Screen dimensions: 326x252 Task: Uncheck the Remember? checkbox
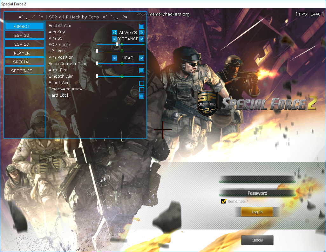click(223, 201)
